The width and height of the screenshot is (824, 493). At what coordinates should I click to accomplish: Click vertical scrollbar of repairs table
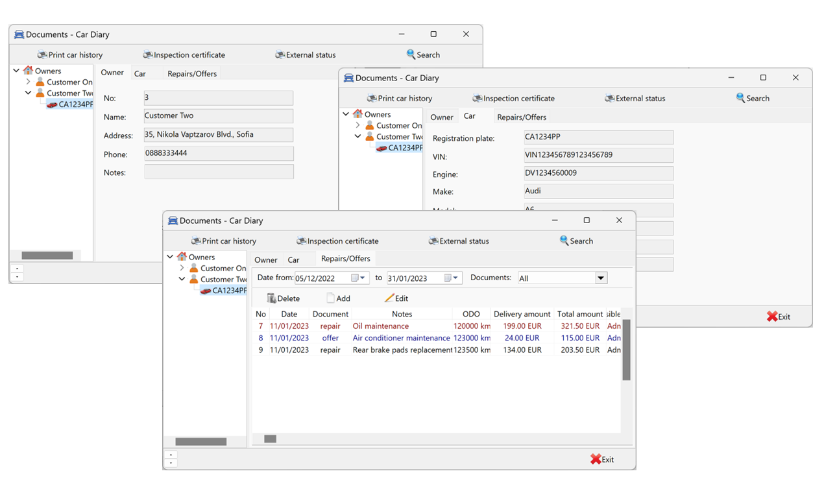point(626,349)
